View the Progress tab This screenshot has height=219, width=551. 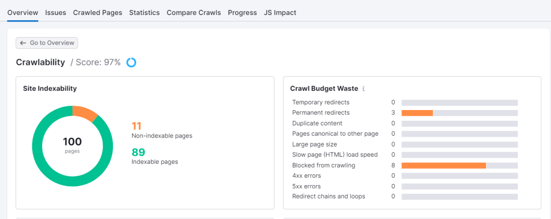(242, 12)
